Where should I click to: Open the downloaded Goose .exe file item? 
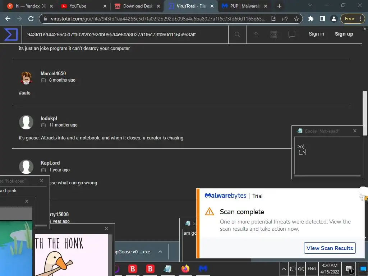click(133, 252)
